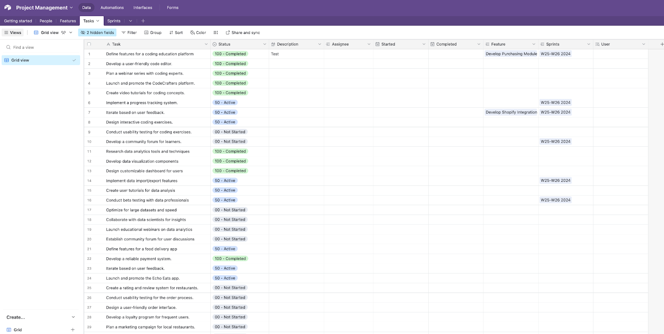
Task: Open the Tasks tab dropdown chevron
Action: (98, 21)
